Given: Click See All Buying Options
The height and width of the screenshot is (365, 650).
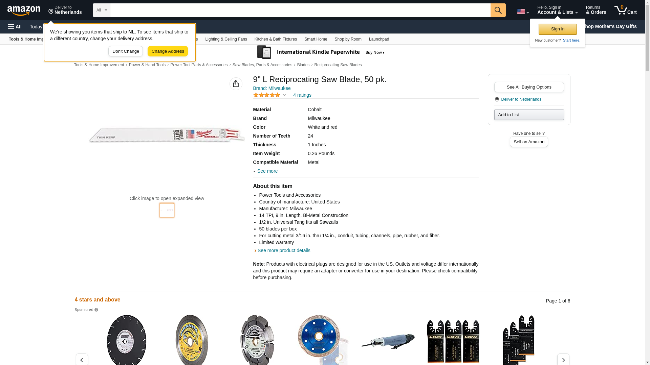Looking at the screenshot, I should tap(529, 87).
